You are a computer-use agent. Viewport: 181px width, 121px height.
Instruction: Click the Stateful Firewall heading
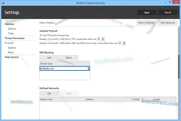(x=49, y=31)
